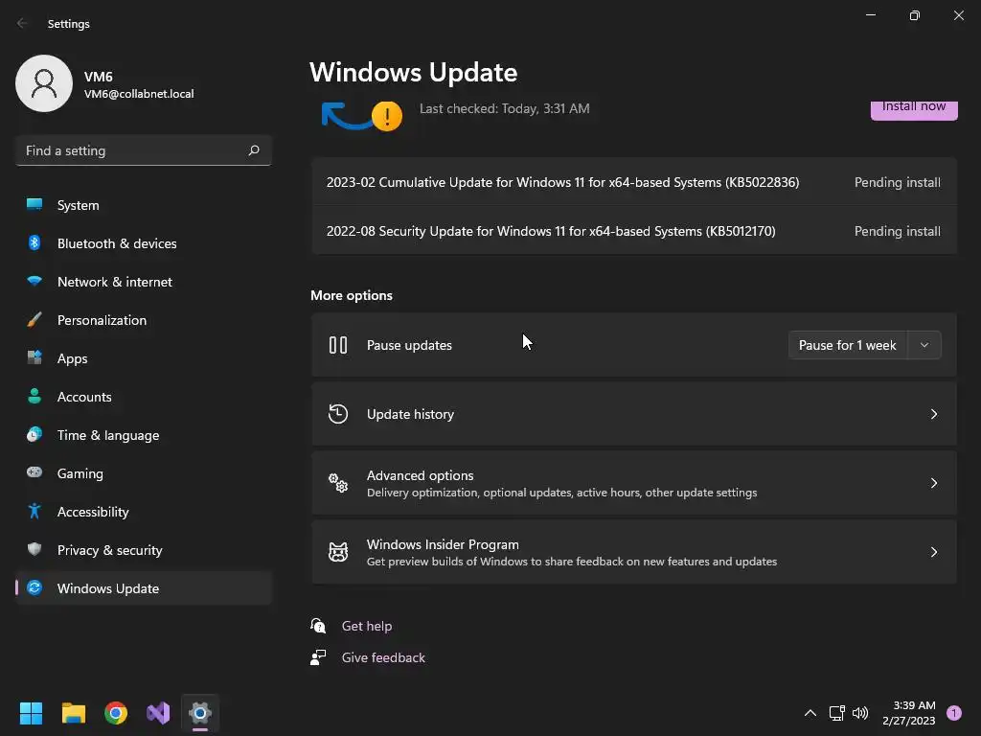Click the Accessibility figure icon
Screen dimensions: 981x736
(34, 512)
